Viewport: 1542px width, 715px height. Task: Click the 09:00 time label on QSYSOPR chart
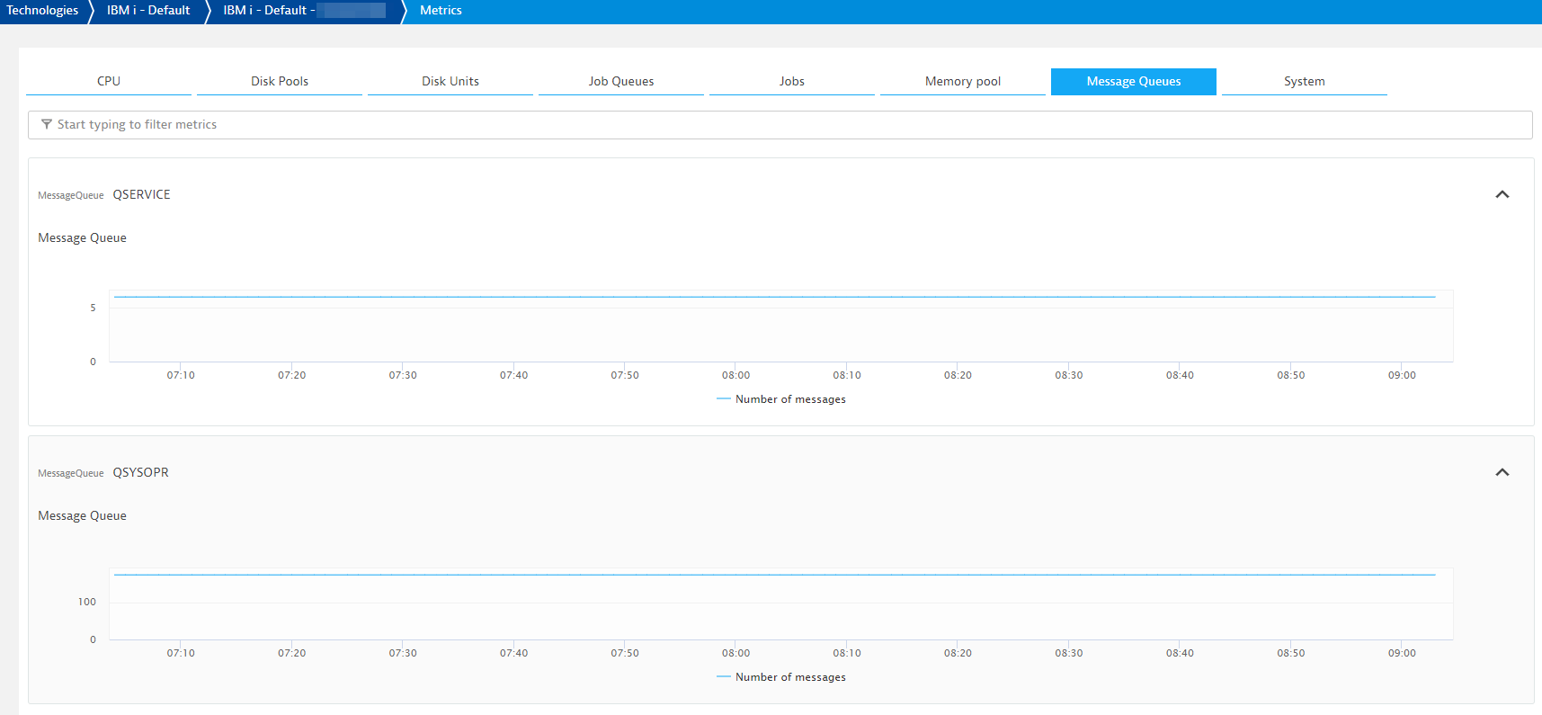click(x=1402, y=653)
